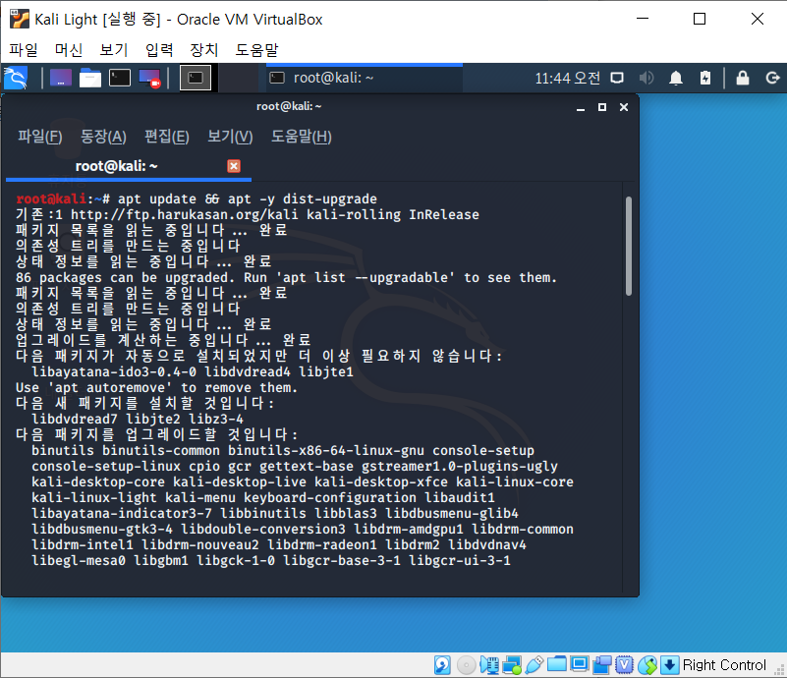Image resolution: width=787 pixels, height=678 pixels.
Task: Click the recording status icon
Action: (x=602, y=665)
